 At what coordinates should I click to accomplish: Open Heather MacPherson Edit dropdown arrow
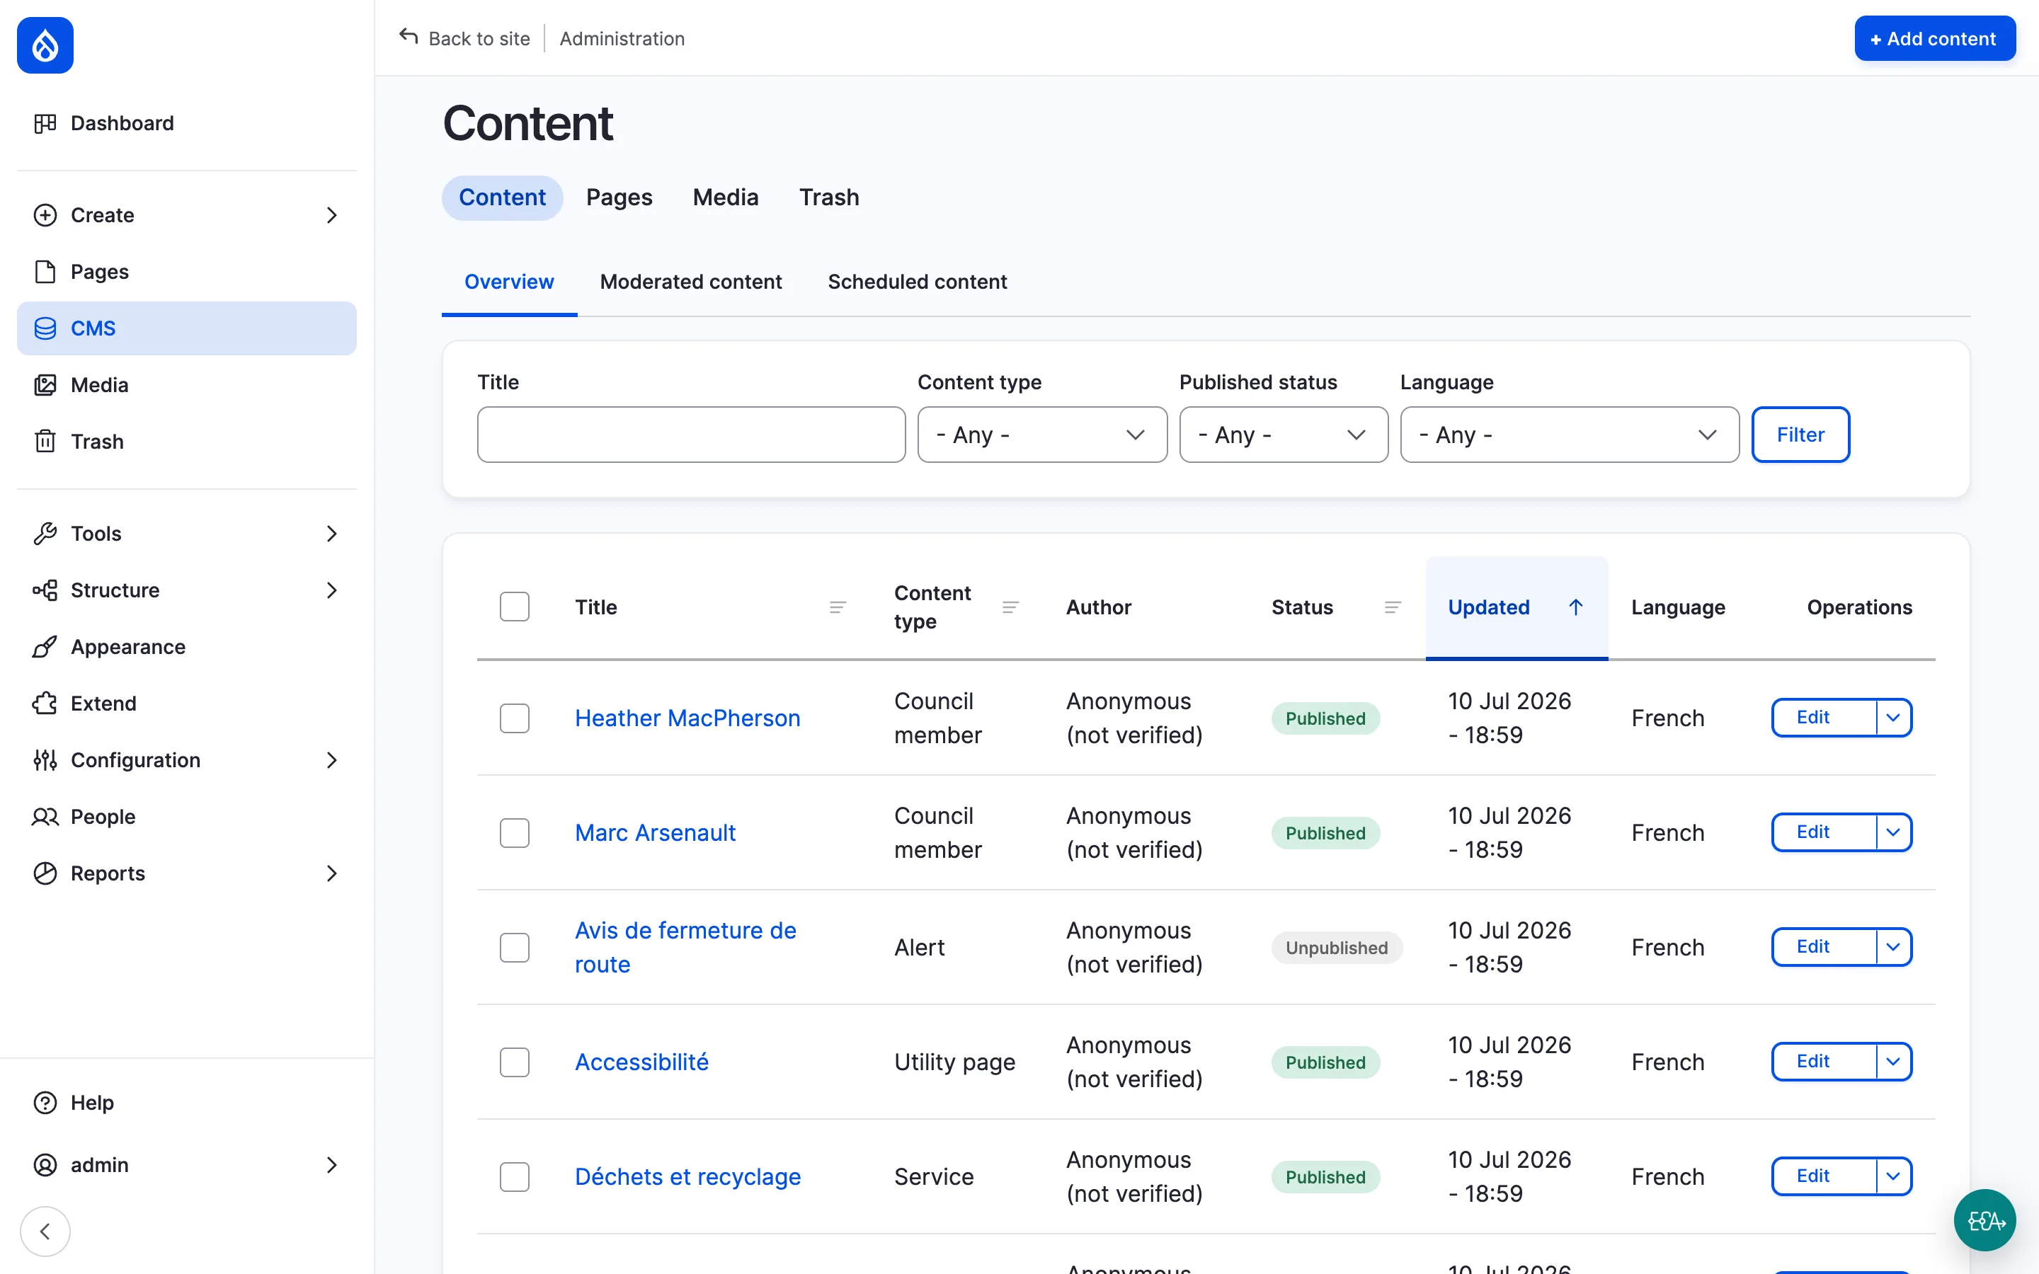point(1893,718)
